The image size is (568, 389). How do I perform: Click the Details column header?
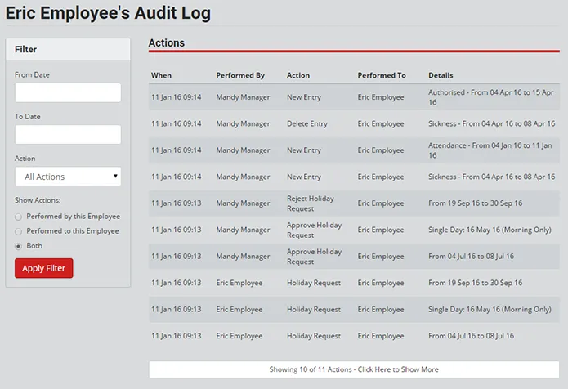click(x=441, y=75)
